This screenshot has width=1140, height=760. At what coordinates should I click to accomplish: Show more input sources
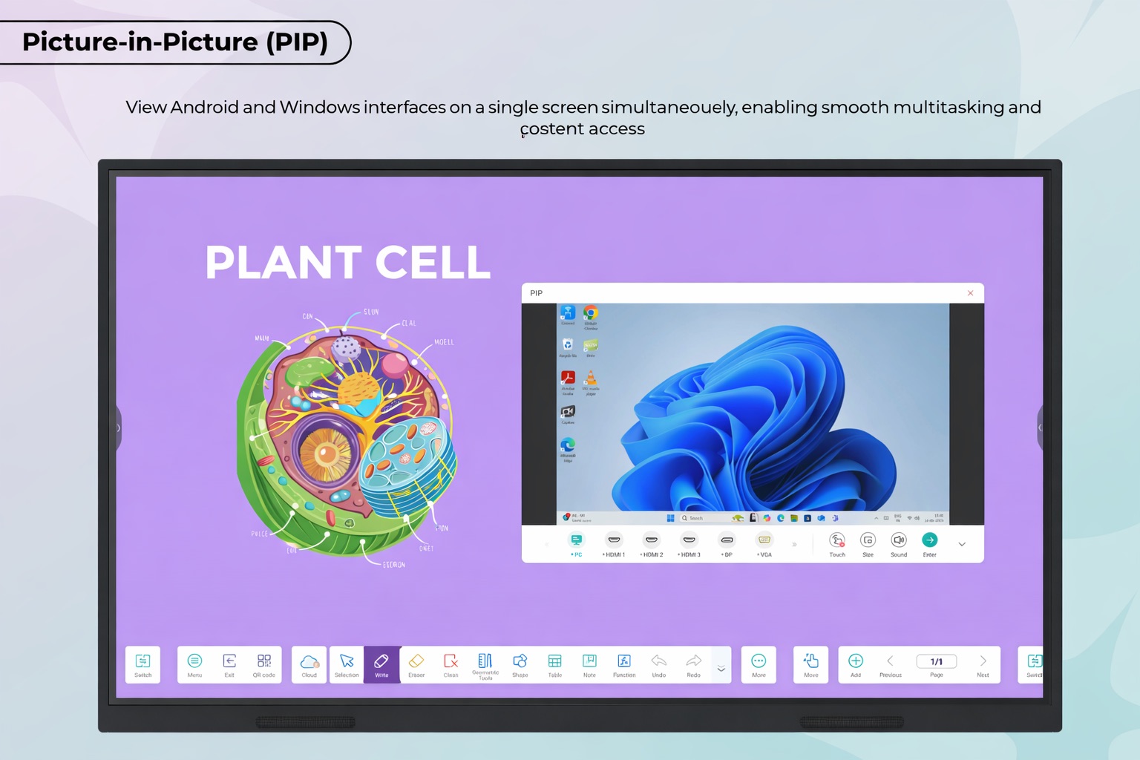pos(794,544)
